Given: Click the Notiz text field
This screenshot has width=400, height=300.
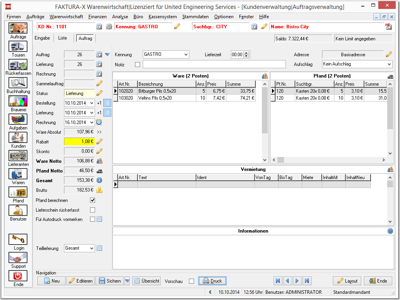Looking at the screenshot, I should tap(214, 64).
